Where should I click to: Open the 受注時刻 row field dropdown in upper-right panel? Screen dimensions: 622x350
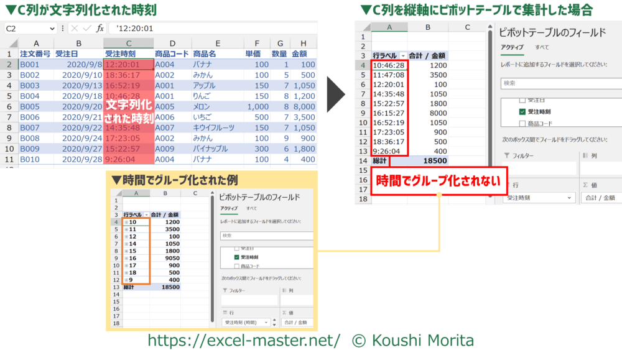tap(571, 198)
